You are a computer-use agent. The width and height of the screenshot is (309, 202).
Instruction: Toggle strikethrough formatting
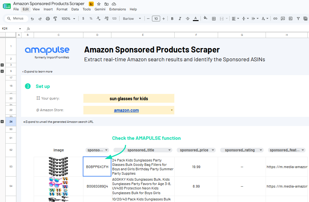point(188,19)
